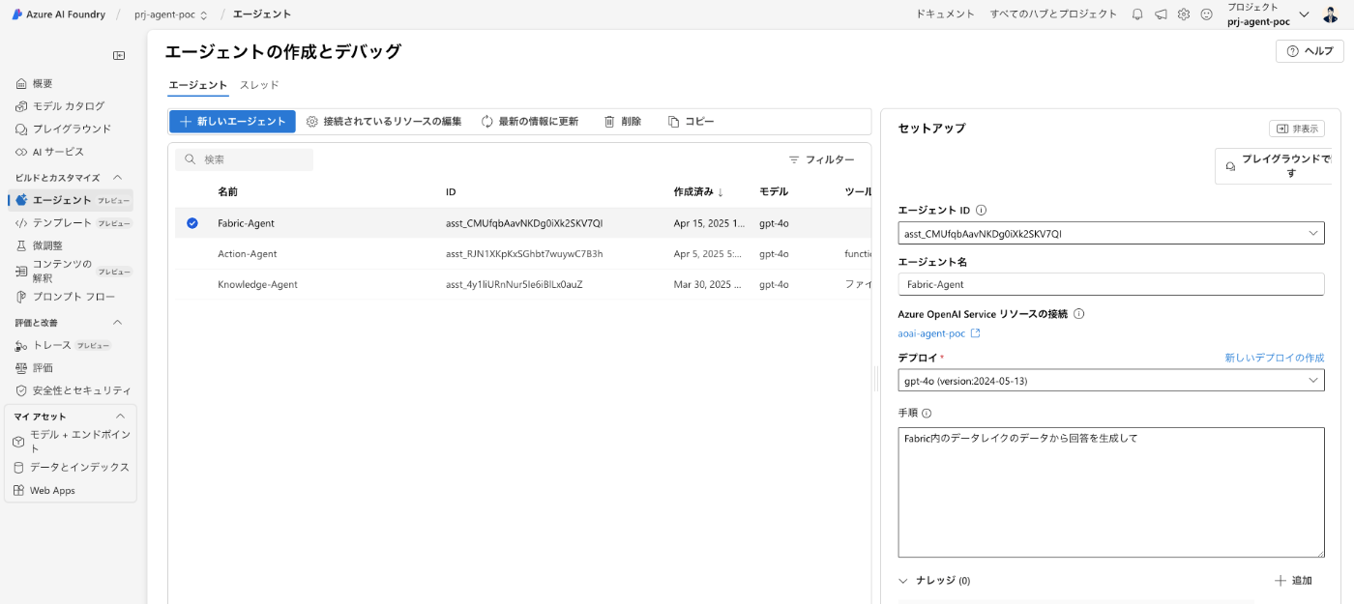Screen dimensions: 1354x604
Task: Click info icon beside Azure OpenAI Service リソースの接続
Action: click(1078, 314)
